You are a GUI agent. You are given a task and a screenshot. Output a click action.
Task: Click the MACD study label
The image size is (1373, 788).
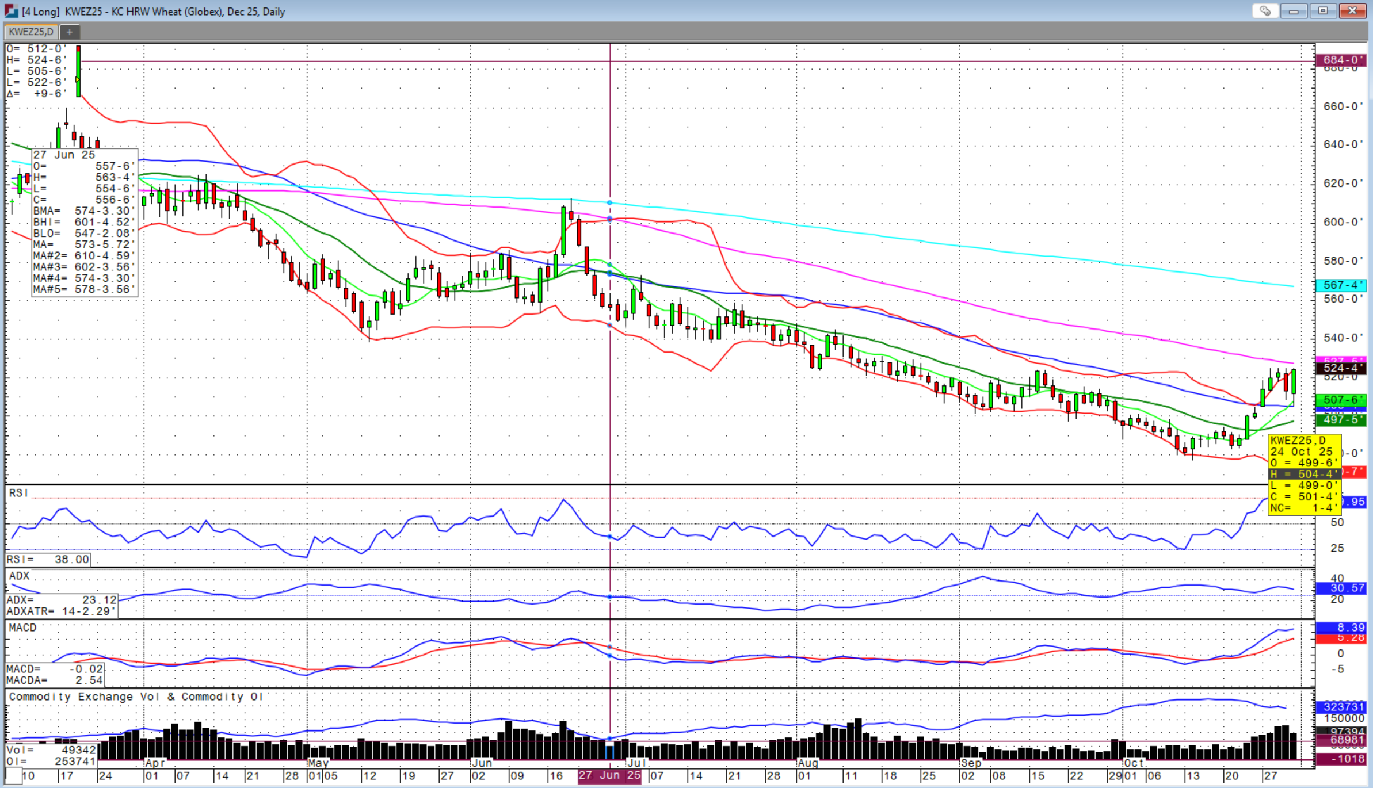[22, 628]
